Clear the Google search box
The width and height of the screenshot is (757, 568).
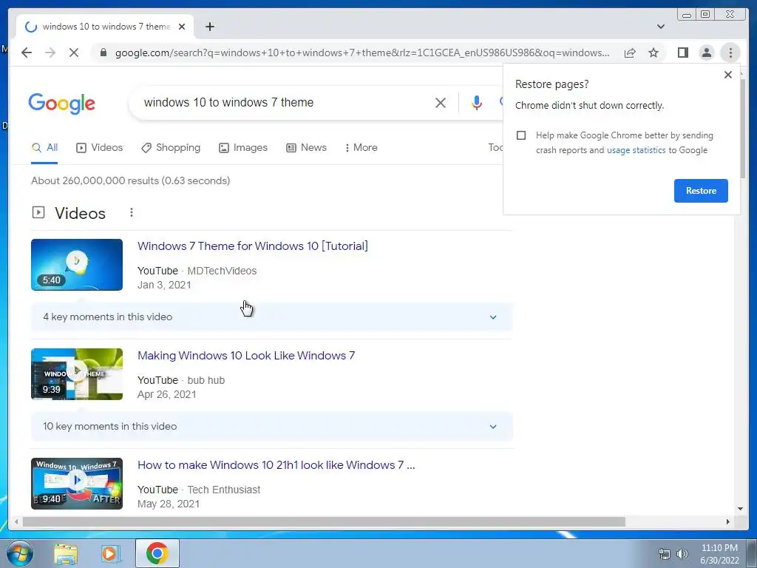click(441, 102)
